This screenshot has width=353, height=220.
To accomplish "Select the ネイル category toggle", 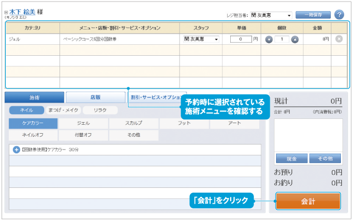I will [x=26, y=110].
